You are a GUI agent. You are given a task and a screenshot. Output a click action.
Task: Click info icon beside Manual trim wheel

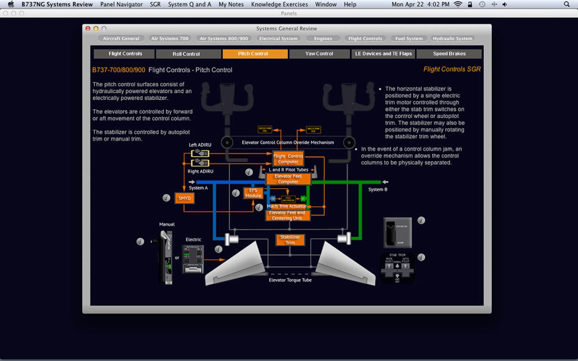140,241
